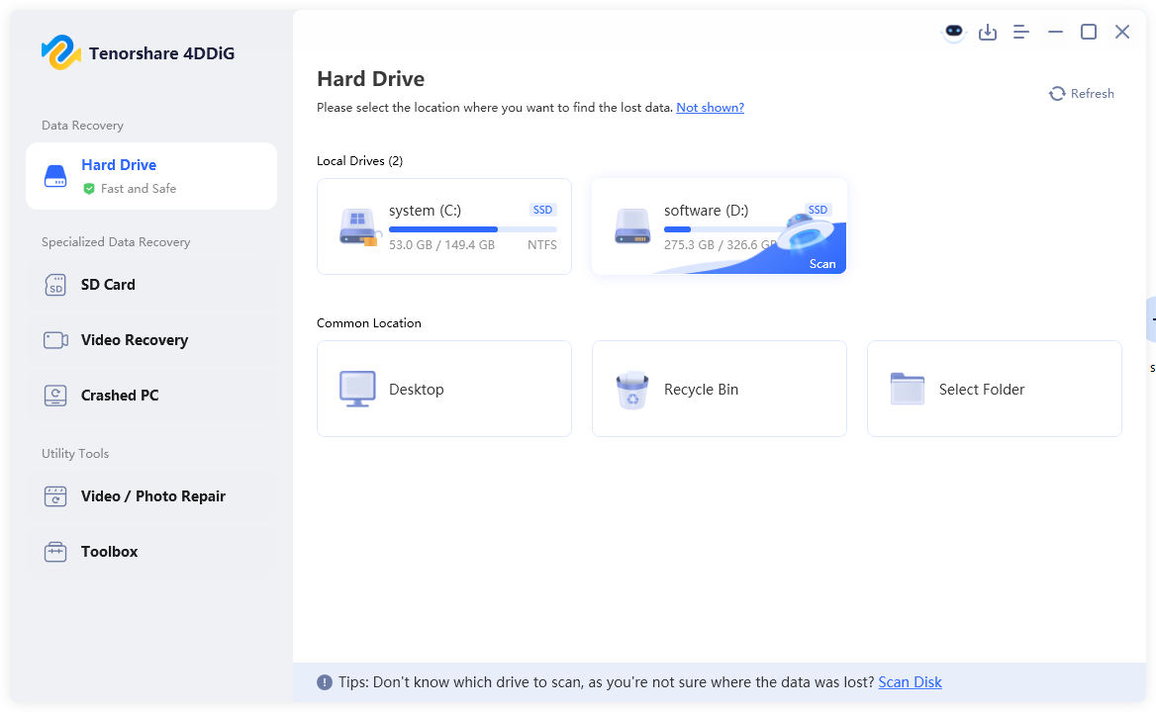
Task: Open the 'Not shown?' link
Action: point(710,108)
